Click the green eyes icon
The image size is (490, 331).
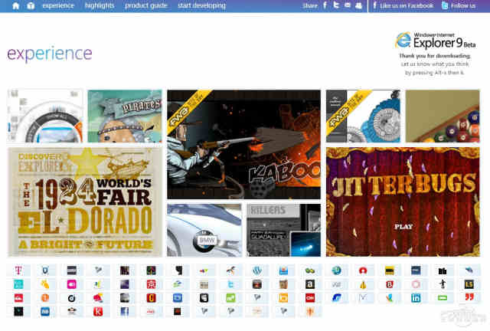point(309,270)
